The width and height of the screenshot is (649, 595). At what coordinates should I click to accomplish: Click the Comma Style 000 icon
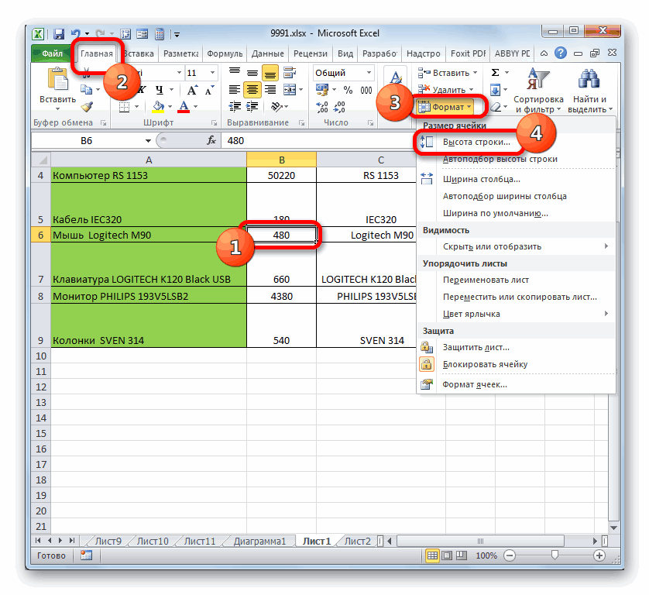coord(366,90)
